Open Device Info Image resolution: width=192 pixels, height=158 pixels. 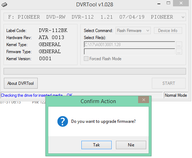coord(168,31)
